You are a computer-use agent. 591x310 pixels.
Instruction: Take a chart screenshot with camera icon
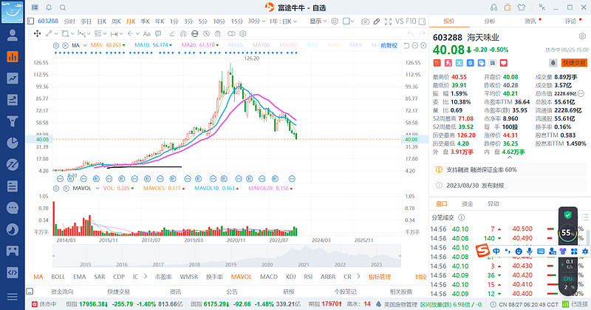tap(365, 21)
